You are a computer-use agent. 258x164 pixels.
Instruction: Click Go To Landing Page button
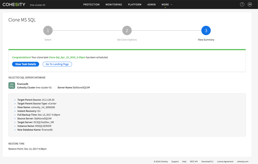click(x=57, y=64)
